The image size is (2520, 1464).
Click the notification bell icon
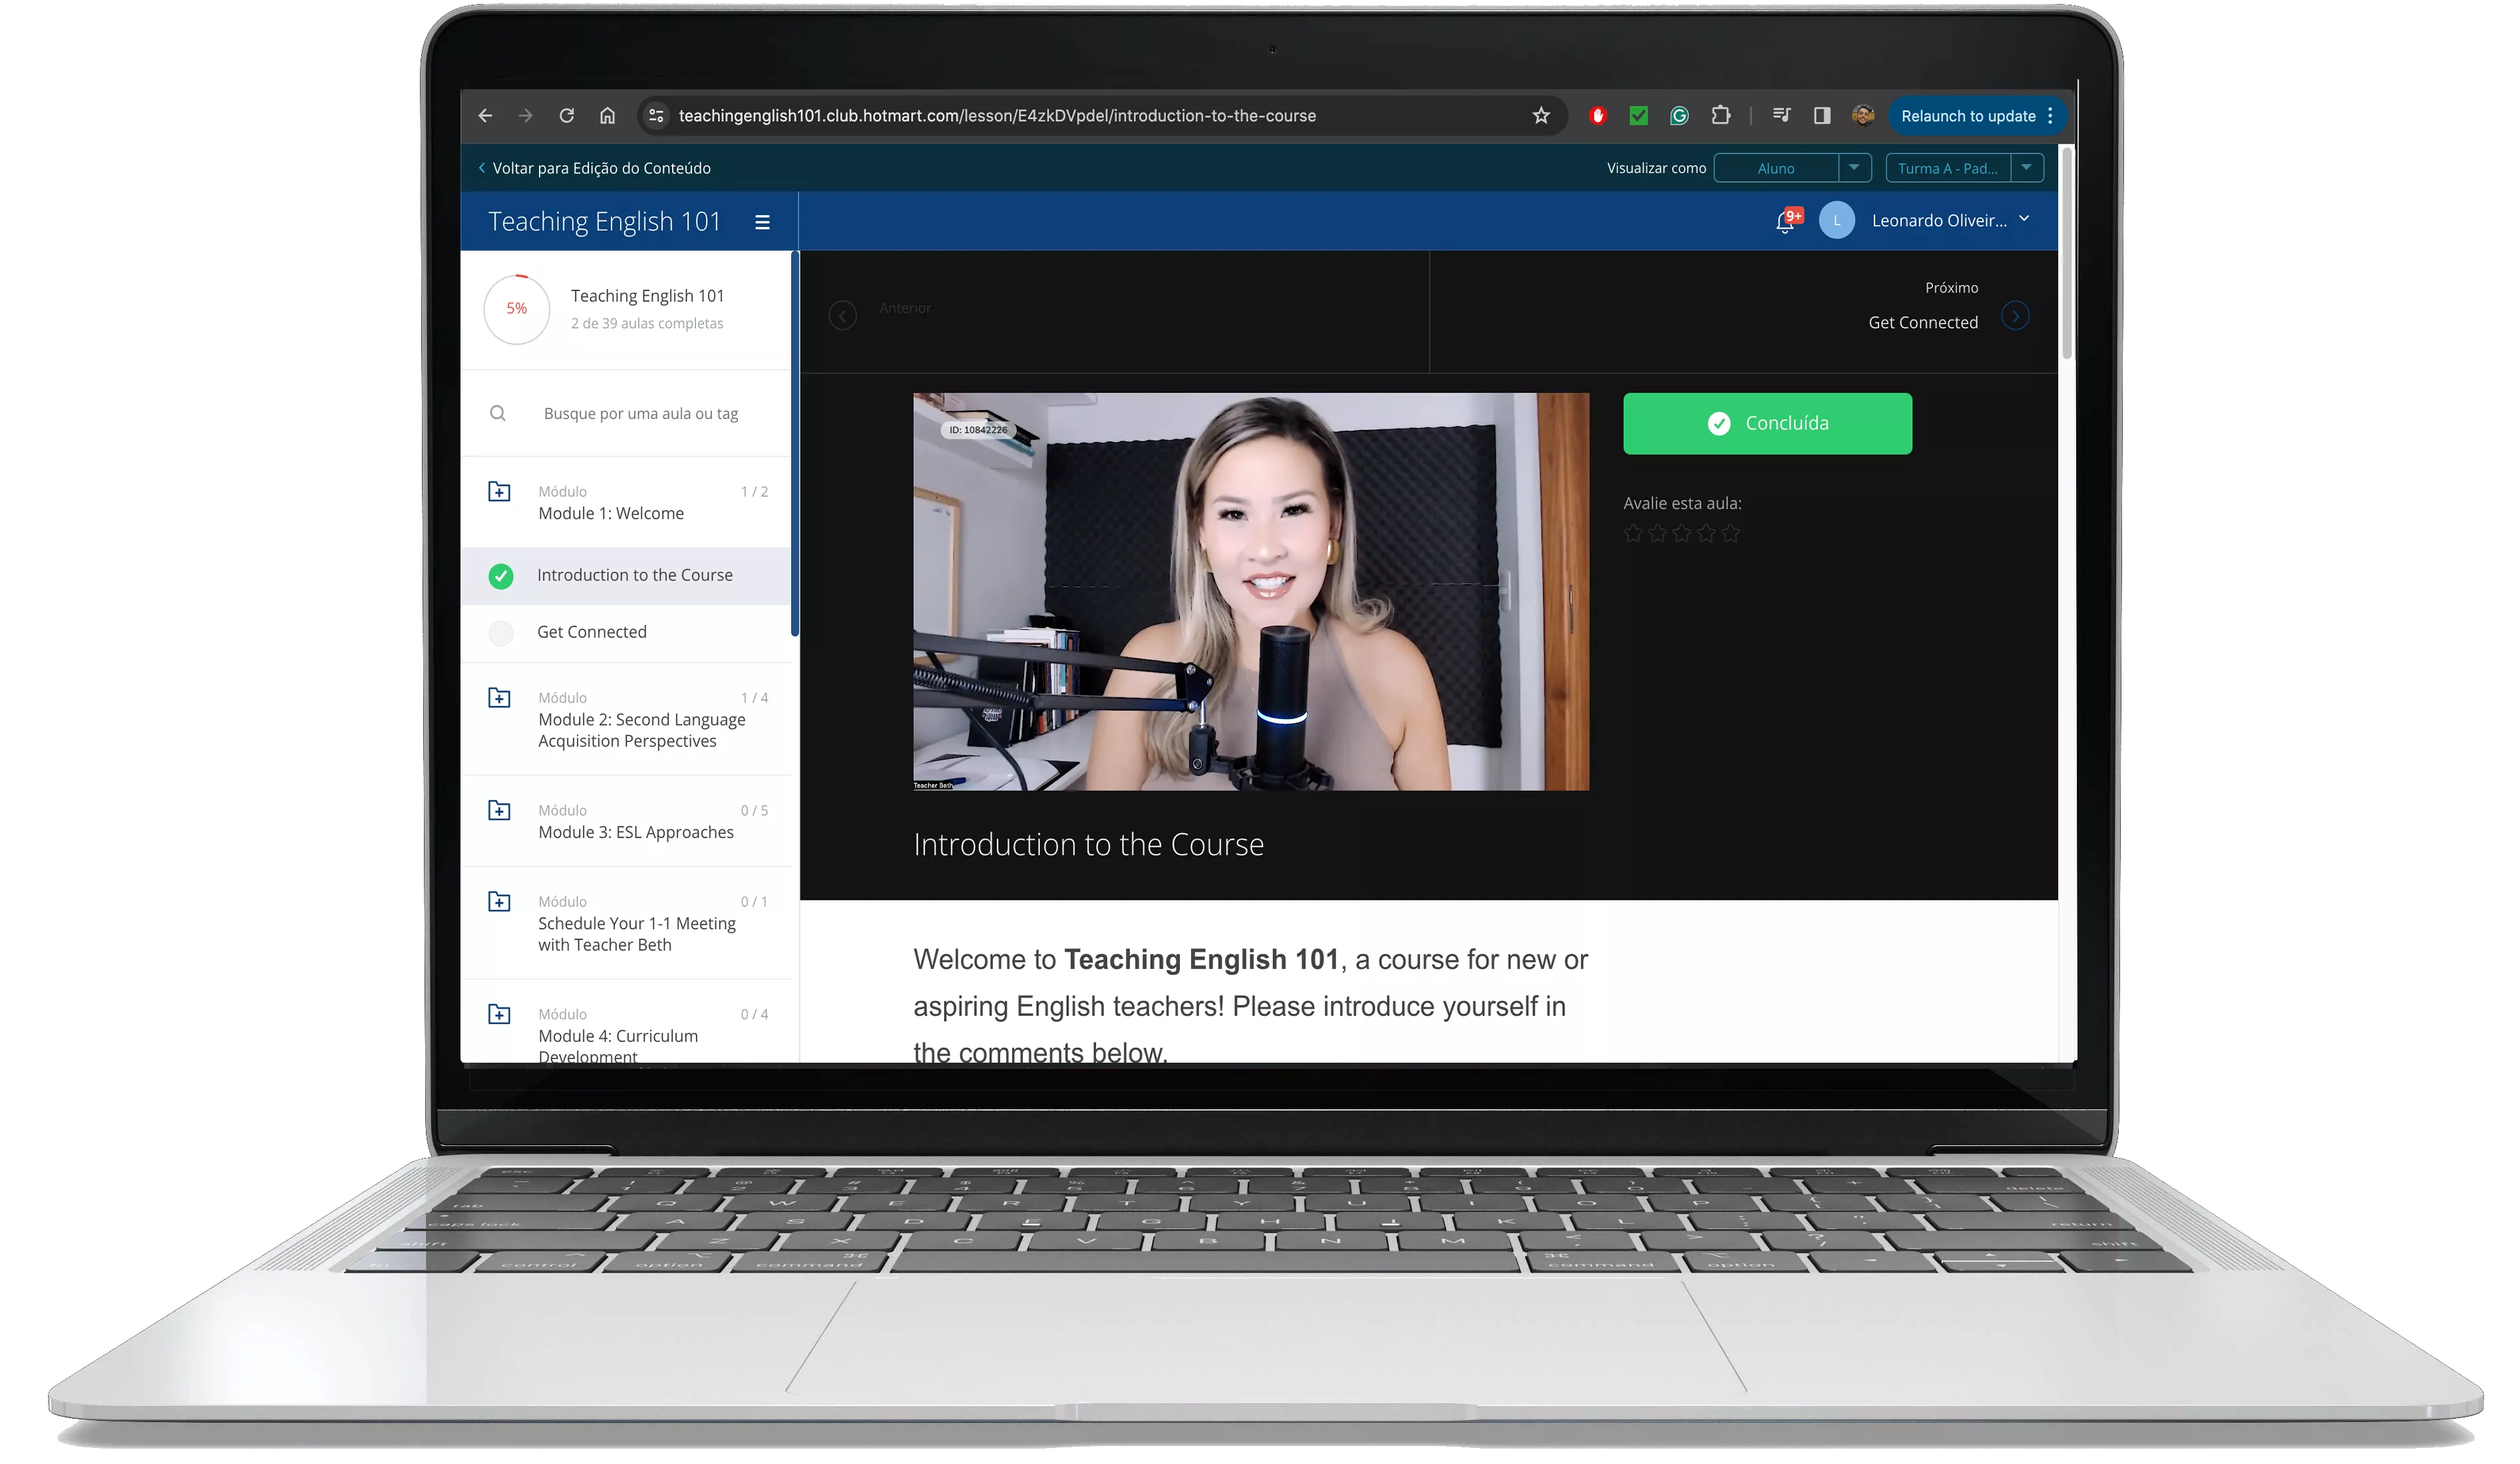(1784, 221)
